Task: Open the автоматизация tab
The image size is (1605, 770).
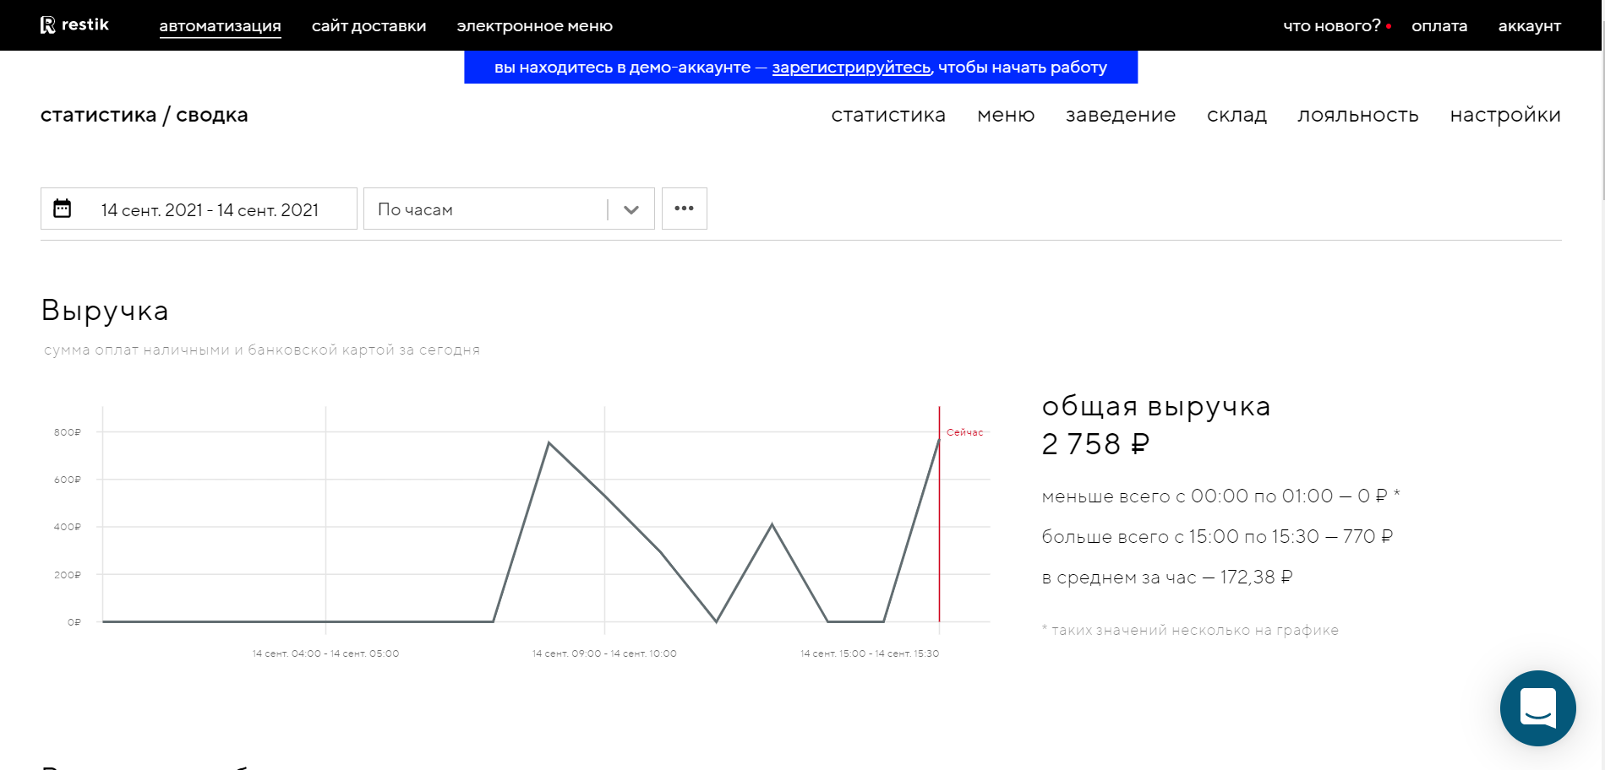Action: [220, 25]
